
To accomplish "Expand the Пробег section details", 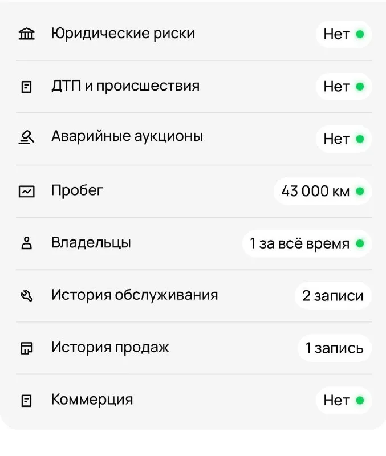I will [x=193, y=190].
